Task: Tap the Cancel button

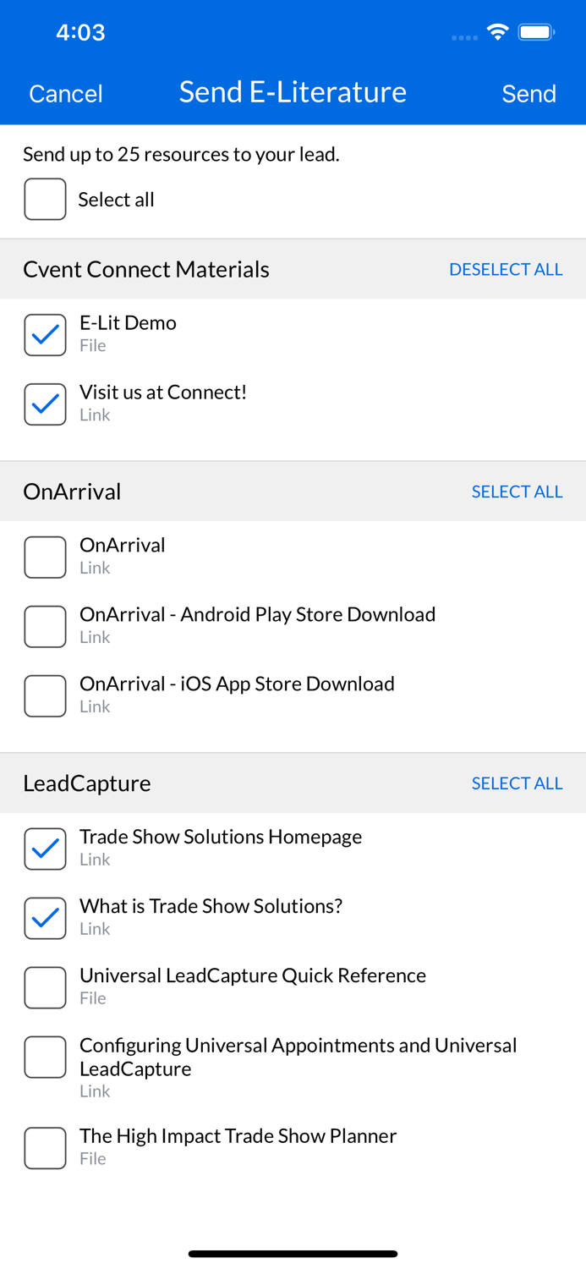Action: [x=65, y=93]
